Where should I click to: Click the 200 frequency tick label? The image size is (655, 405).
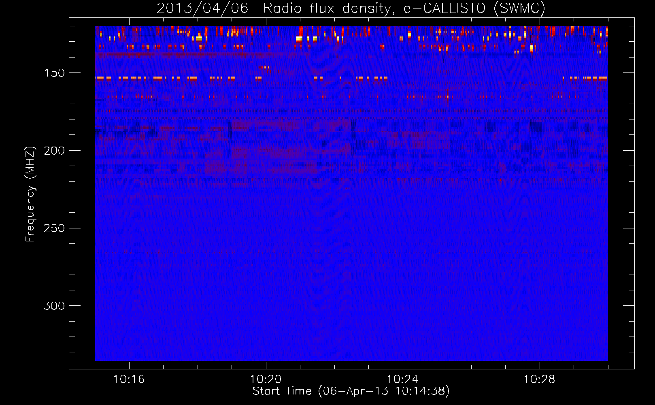coord(54,151)
